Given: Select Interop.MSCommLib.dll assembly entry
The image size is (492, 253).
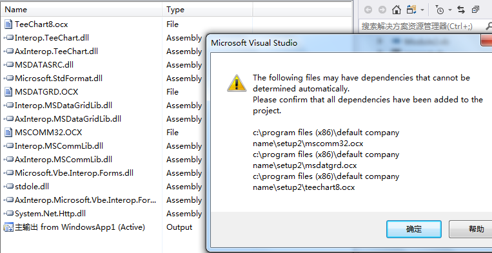Looking at the screenshot, I should point(59,146).
